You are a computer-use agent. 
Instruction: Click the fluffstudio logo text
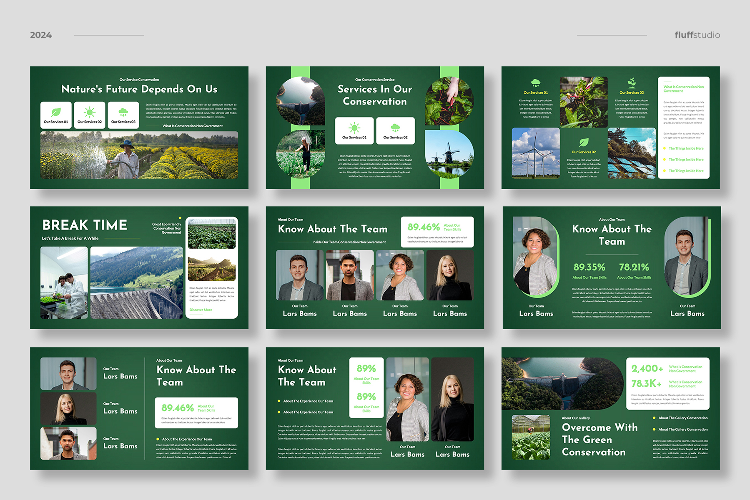tap(697, 35)
